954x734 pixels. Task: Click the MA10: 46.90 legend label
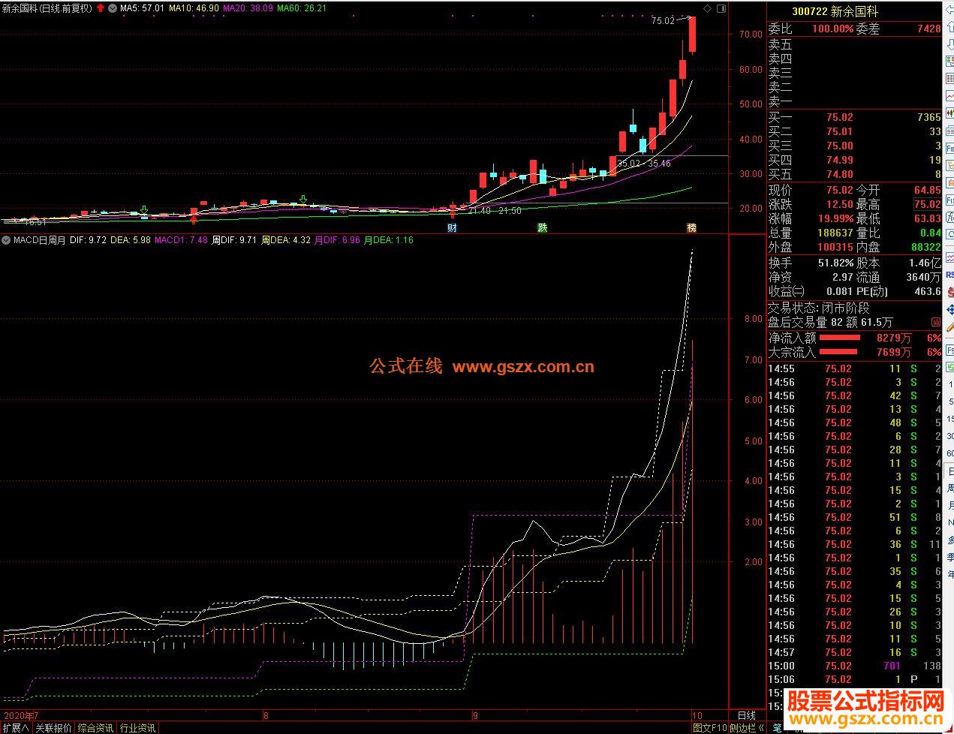pos(194,8)
